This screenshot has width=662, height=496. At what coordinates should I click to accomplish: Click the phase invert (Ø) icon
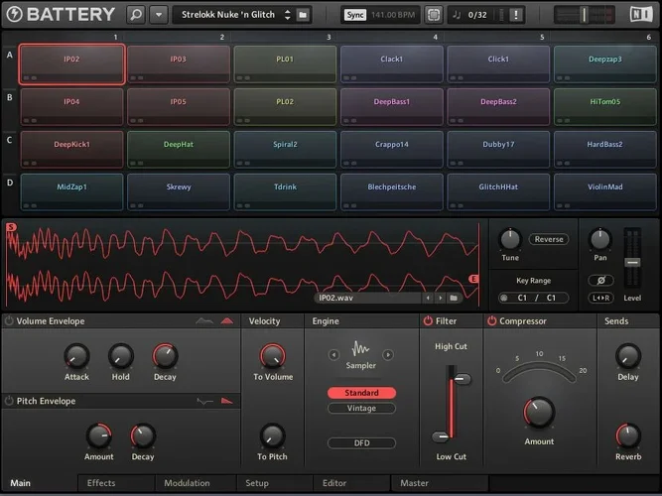coord(600,280)
